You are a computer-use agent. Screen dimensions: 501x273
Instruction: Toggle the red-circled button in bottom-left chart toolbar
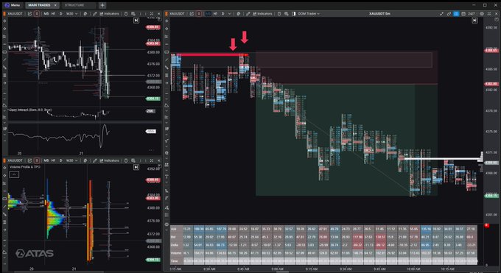point(37,160)
